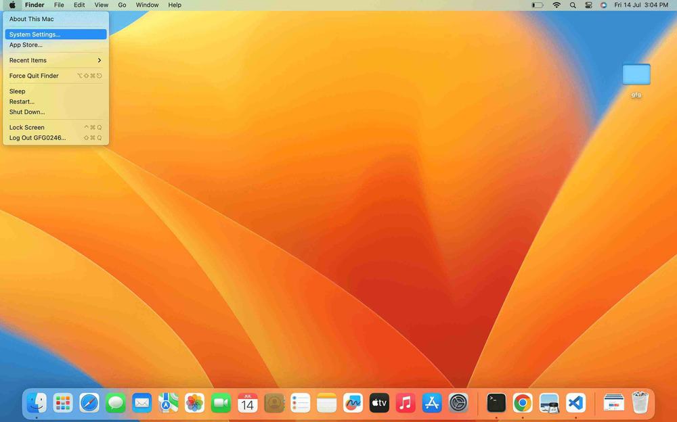Viewport: 677px width, 422px height.
Task: Open the View menu in the menu bar
Action: pos(102,5)
